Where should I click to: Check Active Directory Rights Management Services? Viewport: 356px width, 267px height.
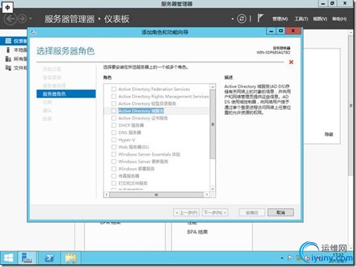pyautogui.click(x=114, y=96)
